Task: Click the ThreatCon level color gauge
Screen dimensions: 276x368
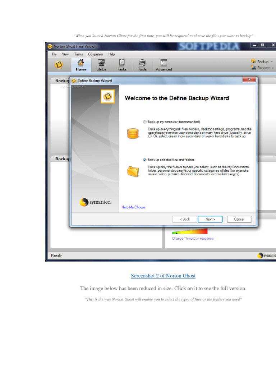Action: click(x=190, y=232)
